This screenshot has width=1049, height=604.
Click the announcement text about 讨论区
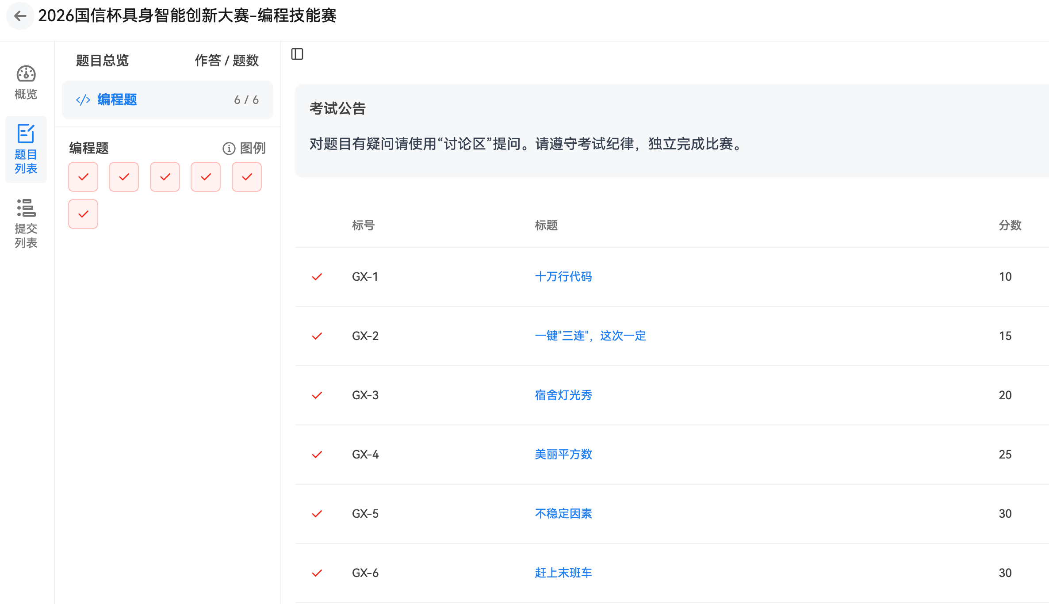(x=526, y=144)
